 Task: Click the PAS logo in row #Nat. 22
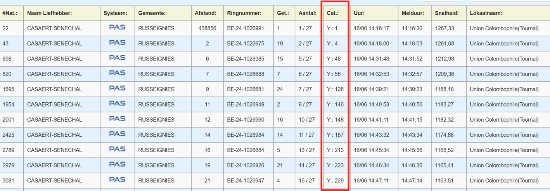[117, 28]
